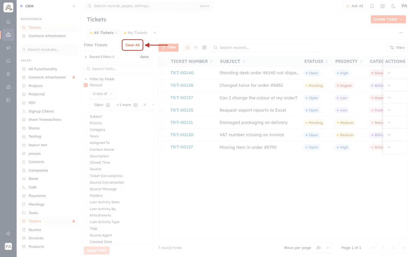Open the rows per page dropdown

click(323, 248)
